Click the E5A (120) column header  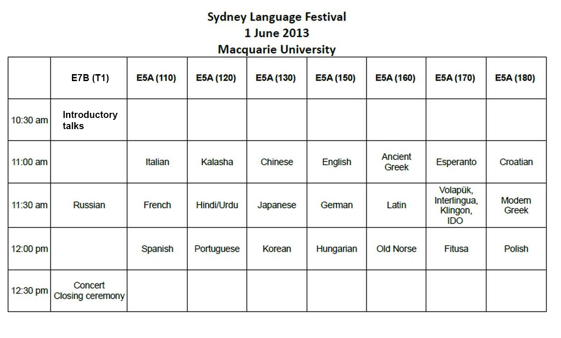[x=217, y=78]
